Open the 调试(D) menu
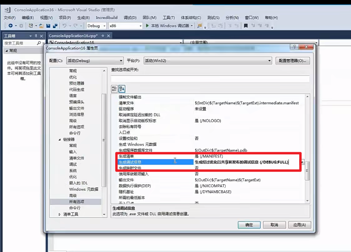This screenshot has width=351, height=252. [130, 18]
